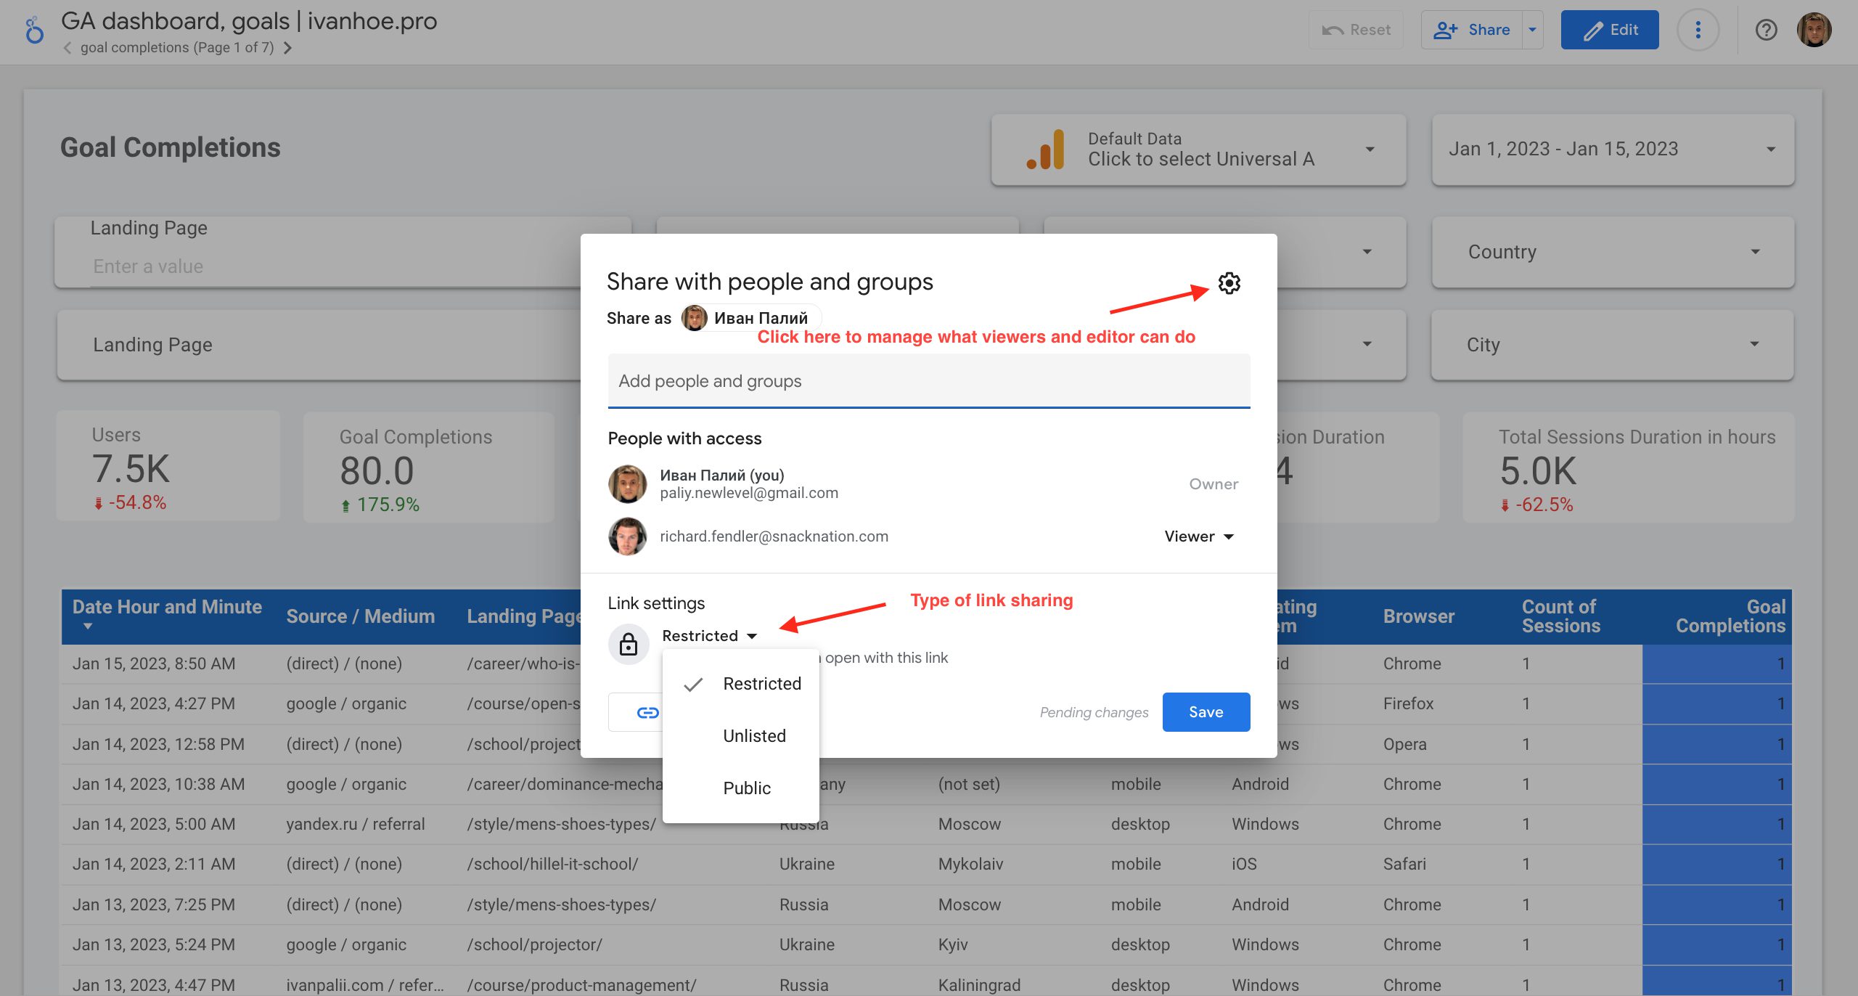The width and height of the screenshot is (1858, 996).
Task: Select Unlisted link sharing option
Action: [x=754, y=735]
